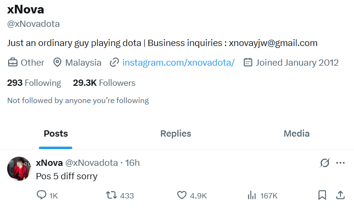Click the Pos 5 diff sorry post text
The image size is (354, 208).
(x=67, y=176)
